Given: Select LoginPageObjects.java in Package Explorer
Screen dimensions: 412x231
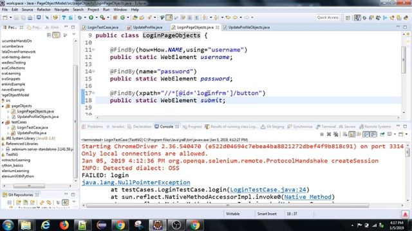Looking at the screenshot, I should point(35,111).
